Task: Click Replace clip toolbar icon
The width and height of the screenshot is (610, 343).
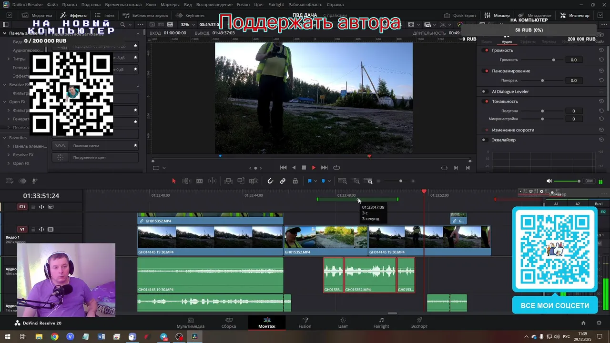Action: tap(254, 181)
